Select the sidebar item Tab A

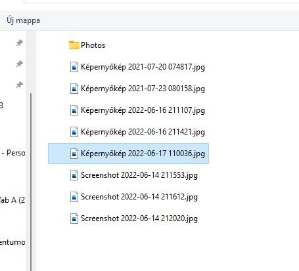coord(12,200)
